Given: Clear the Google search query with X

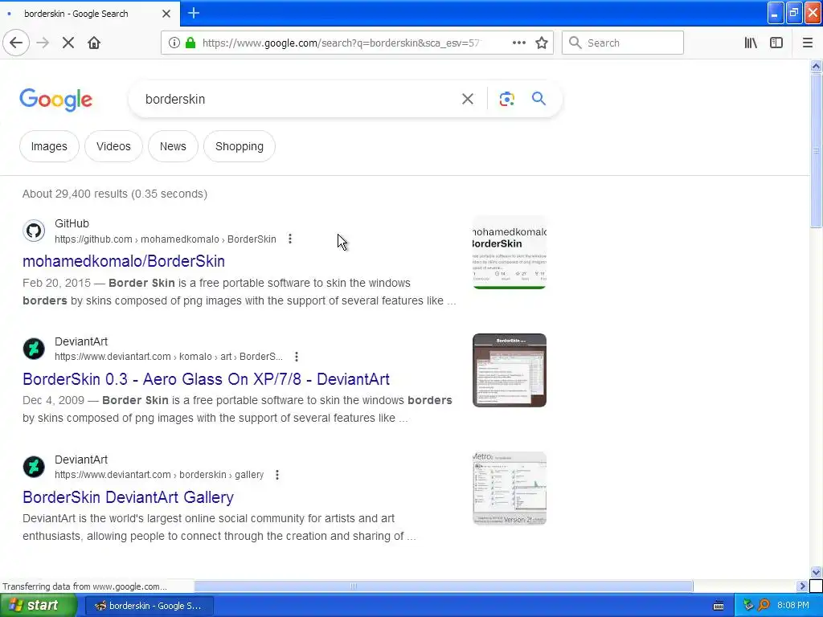Looking at the screenshot, I should 467,99.
